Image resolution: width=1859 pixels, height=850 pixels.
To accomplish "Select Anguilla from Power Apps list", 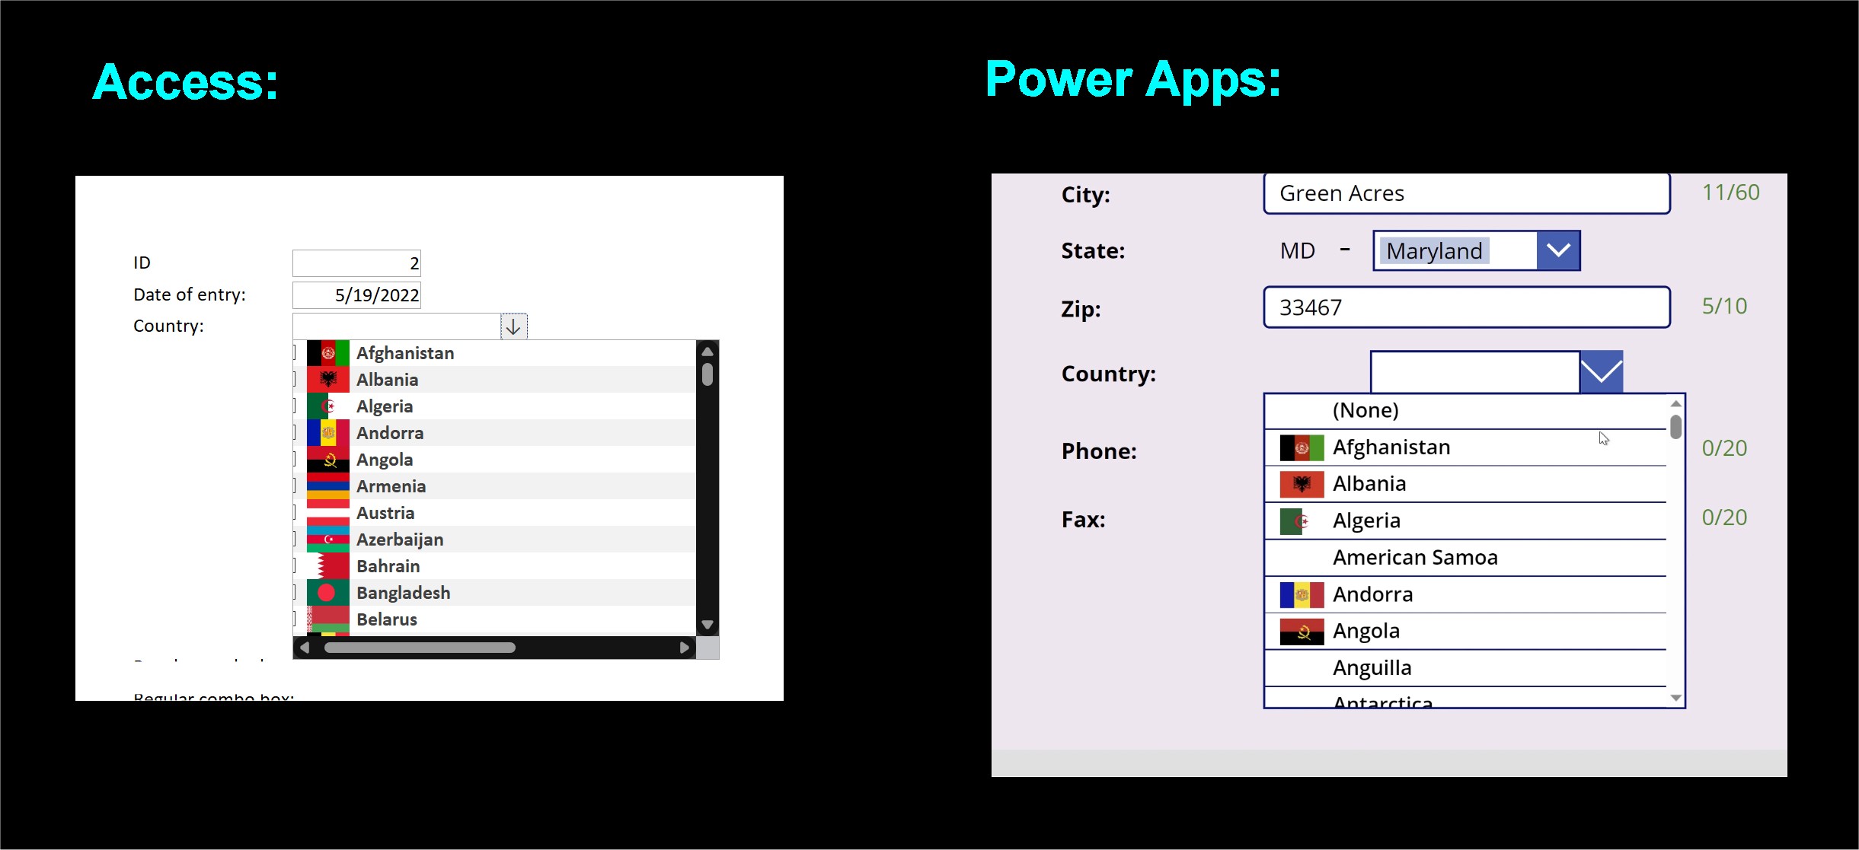I will click(x=1372, y=668).
